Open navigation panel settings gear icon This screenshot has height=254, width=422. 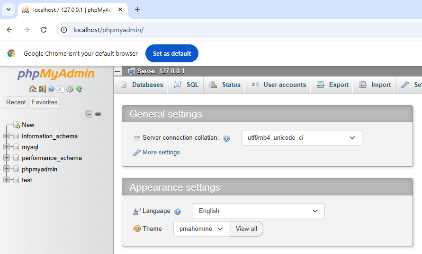[70, 89]
